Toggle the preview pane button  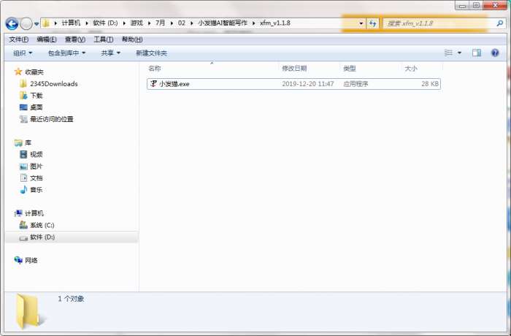coord(477,53)
